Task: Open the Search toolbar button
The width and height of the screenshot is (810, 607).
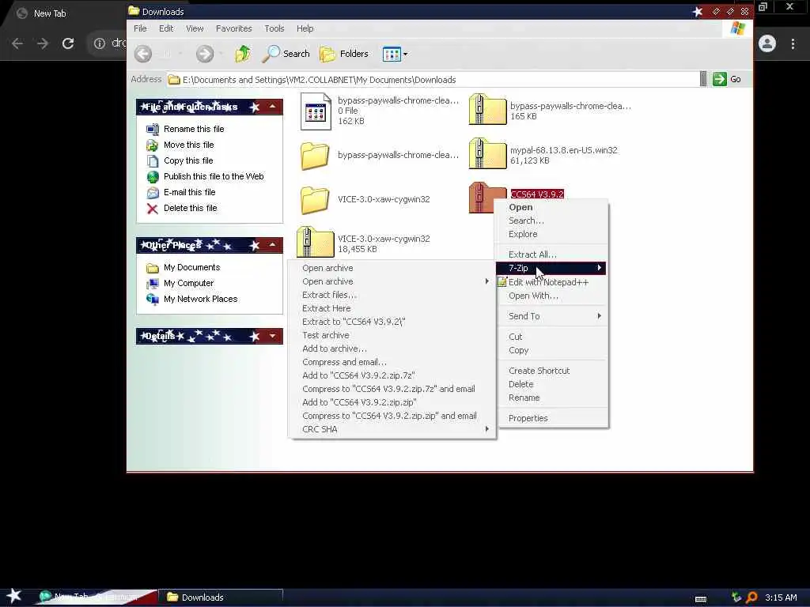Action: [x=286, y=54]
